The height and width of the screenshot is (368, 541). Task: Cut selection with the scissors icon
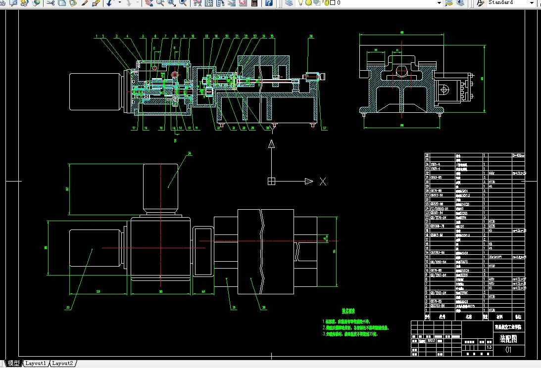(x=50, y=3)
